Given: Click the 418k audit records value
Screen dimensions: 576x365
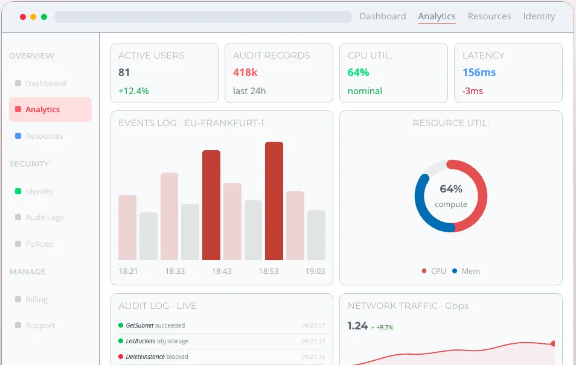Looking at the screenshot, I should pyautogui.click(x=245, y=72).
